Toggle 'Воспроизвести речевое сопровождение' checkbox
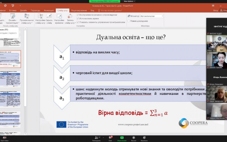 click(x=78, y=15)
